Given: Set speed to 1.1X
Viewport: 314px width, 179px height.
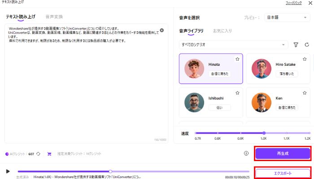Looking at the screenshot, I should coord(287,133).
